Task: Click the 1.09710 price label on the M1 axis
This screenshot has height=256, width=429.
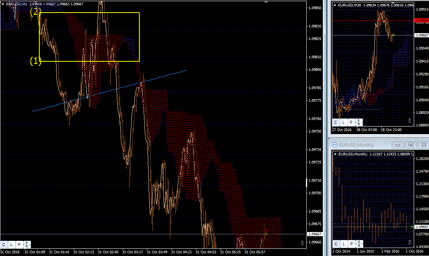Action: pos(315,181)
